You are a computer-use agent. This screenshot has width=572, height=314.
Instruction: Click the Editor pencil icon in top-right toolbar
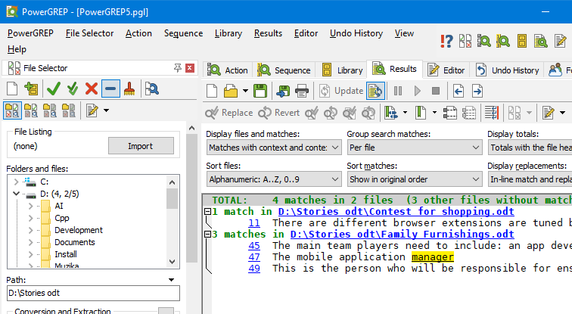(560, 41)
